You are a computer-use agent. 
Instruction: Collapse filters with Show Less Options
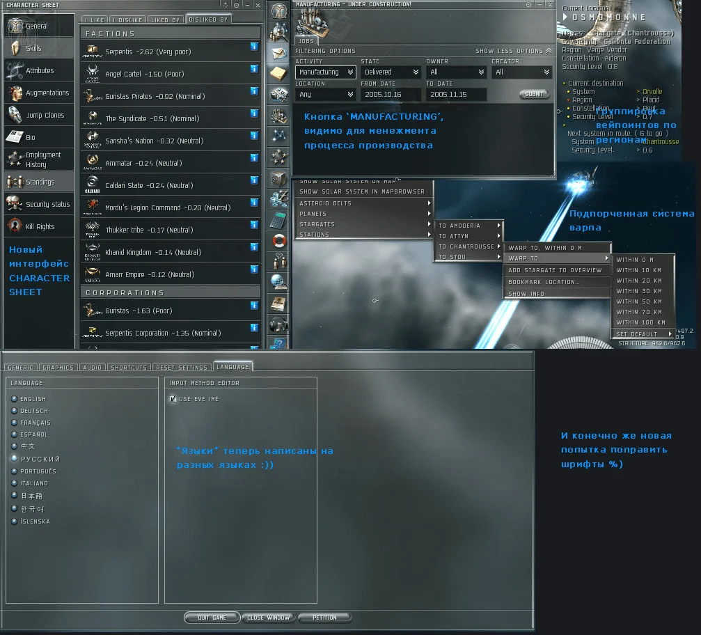[513, 51]
